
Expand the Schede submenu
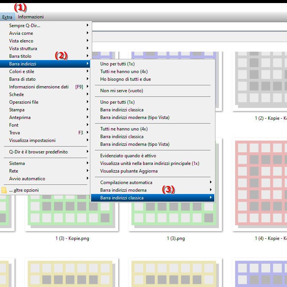(x=45, y=95)
